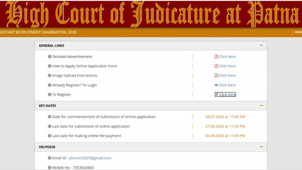
Task: Select the text '28.07.2026 at 11:00 AM'
Action: tap(225, 117)
